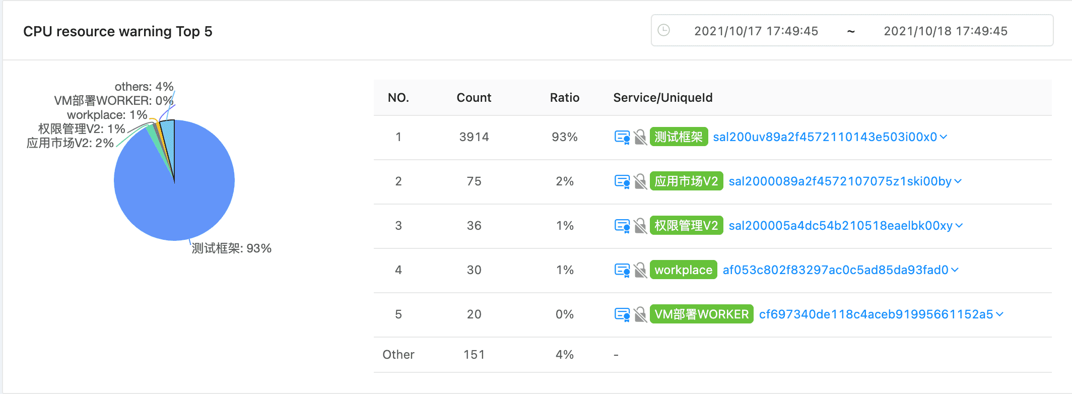The height and width of the screenshot is (394, 1072).
Task: Click the count value 20
Action: (x=474, y=314)
